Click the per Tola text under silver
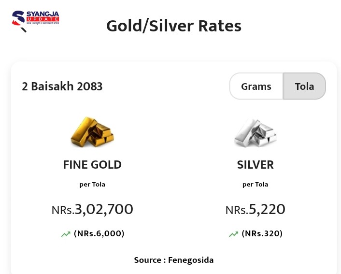Viewport: 341px width, 274px height. [x=255, y=184]
